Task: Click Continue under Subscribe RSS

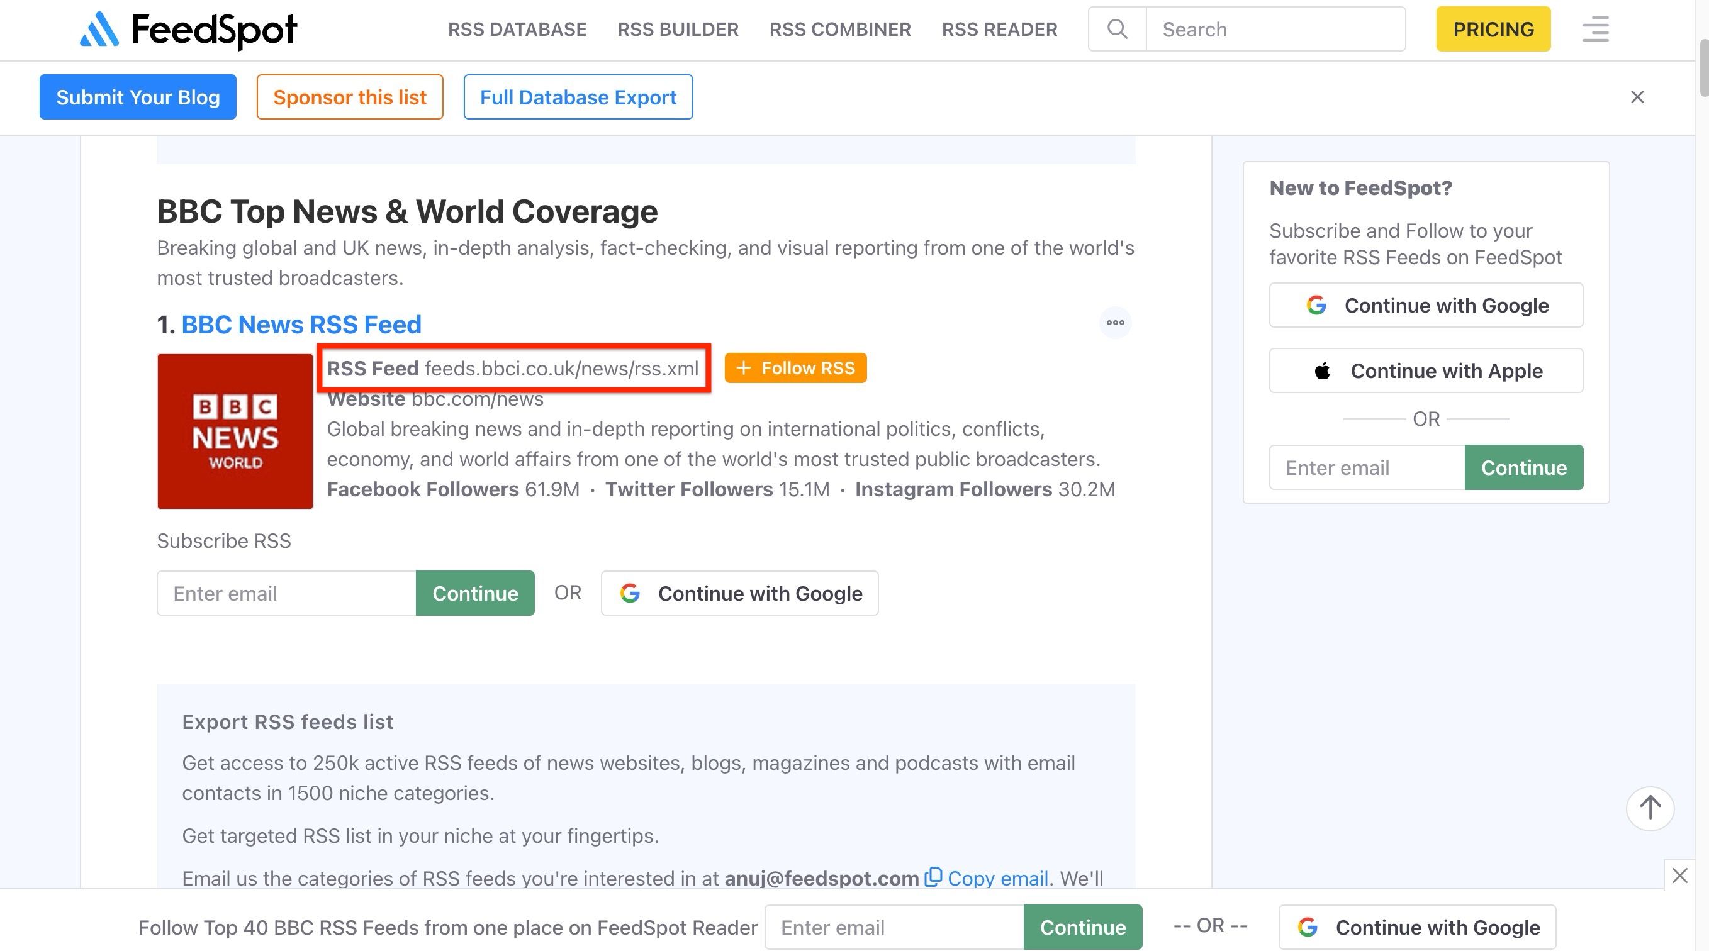Action: point(475,593)
